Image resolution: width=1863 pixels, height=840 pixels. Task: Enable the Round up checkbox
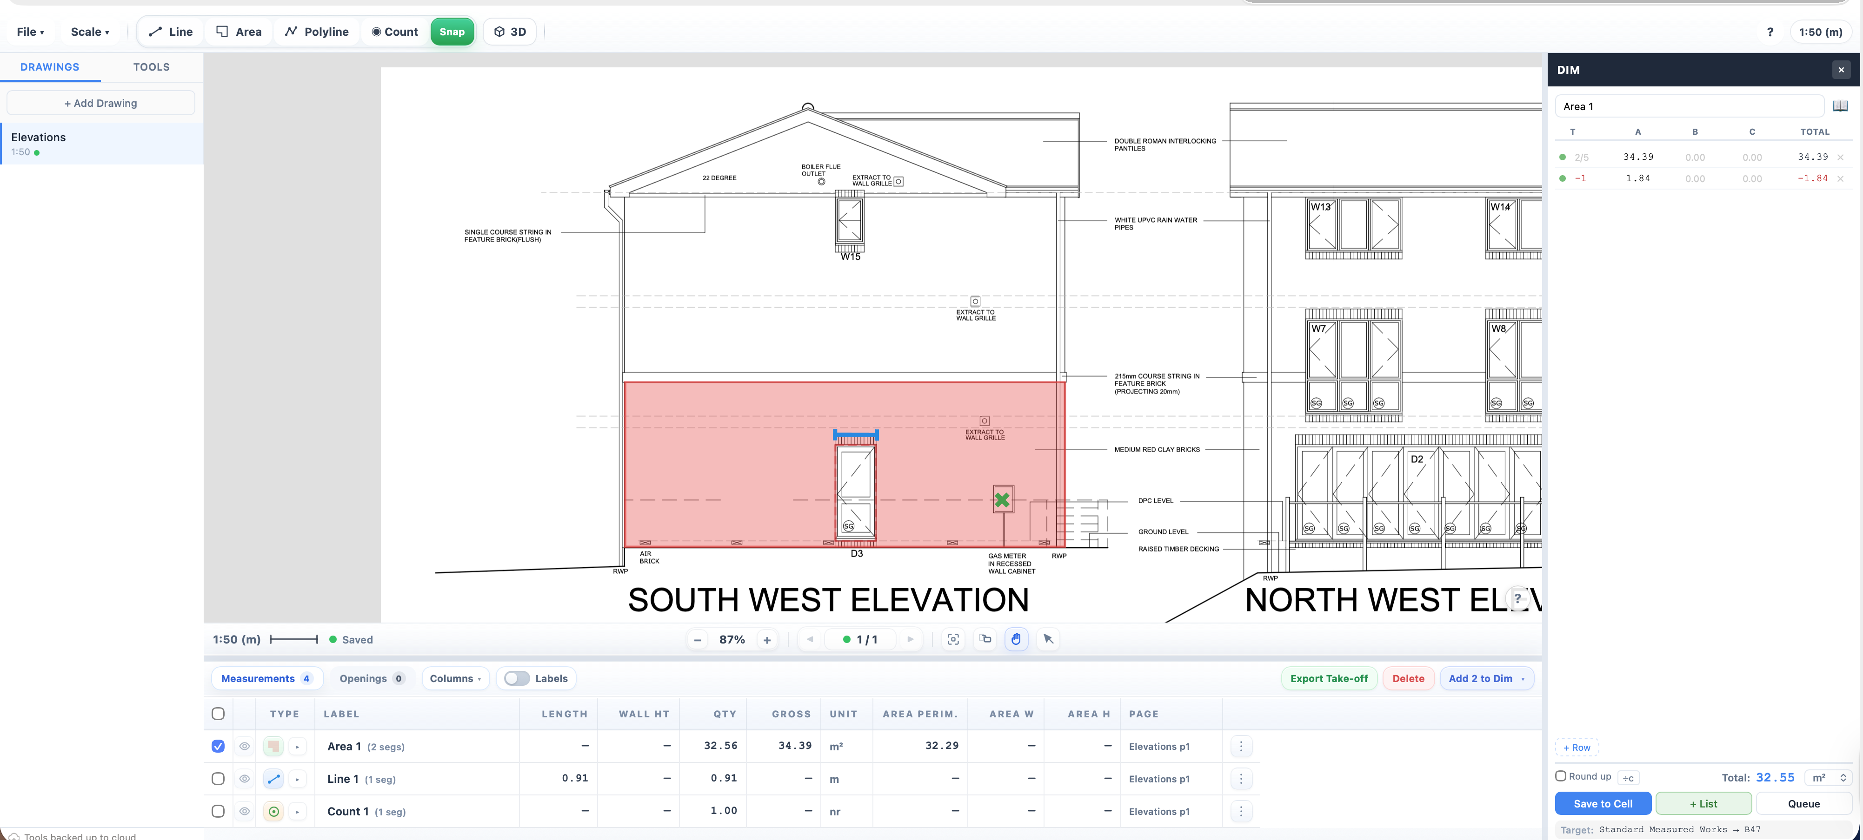click(1561, 776)
